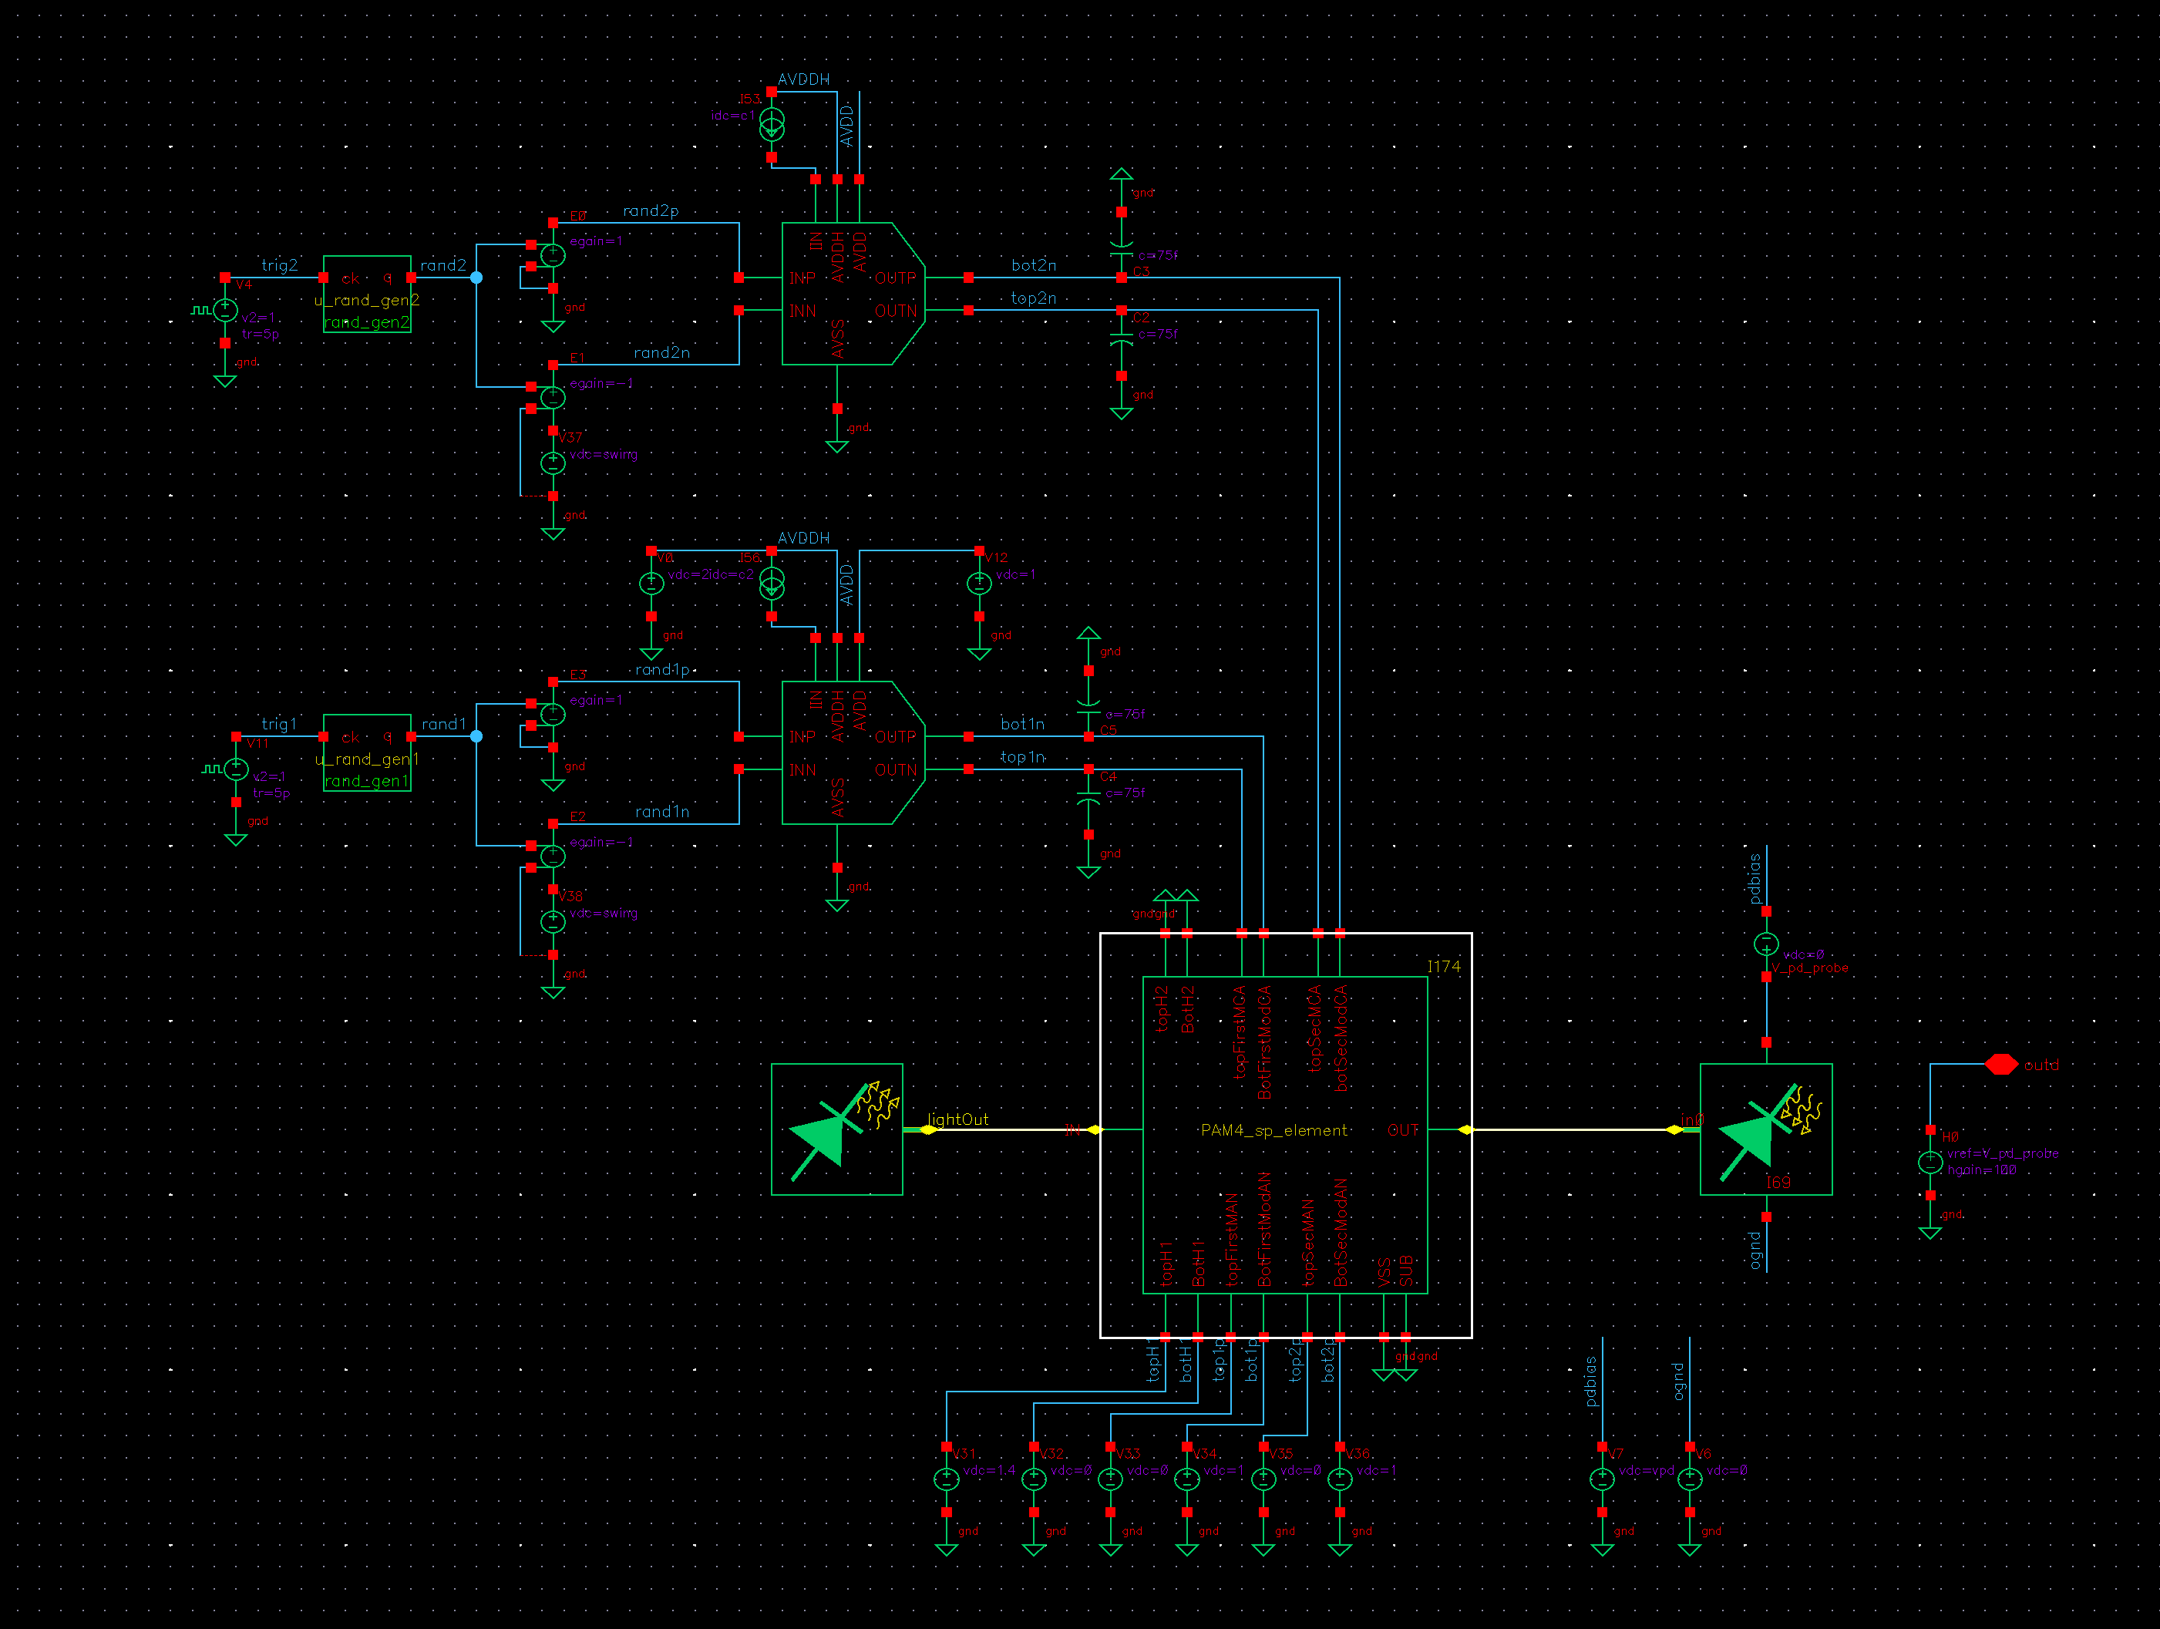This screenshot has width=2160, height=1629.
Task: Select the V6 voltage source near ognd
Action: coord(1689,1479)
